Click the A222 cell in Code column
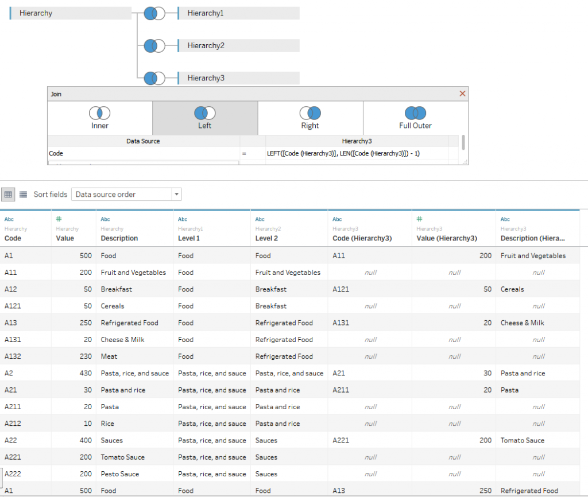 pyautogui.click(x=25, y=474)
